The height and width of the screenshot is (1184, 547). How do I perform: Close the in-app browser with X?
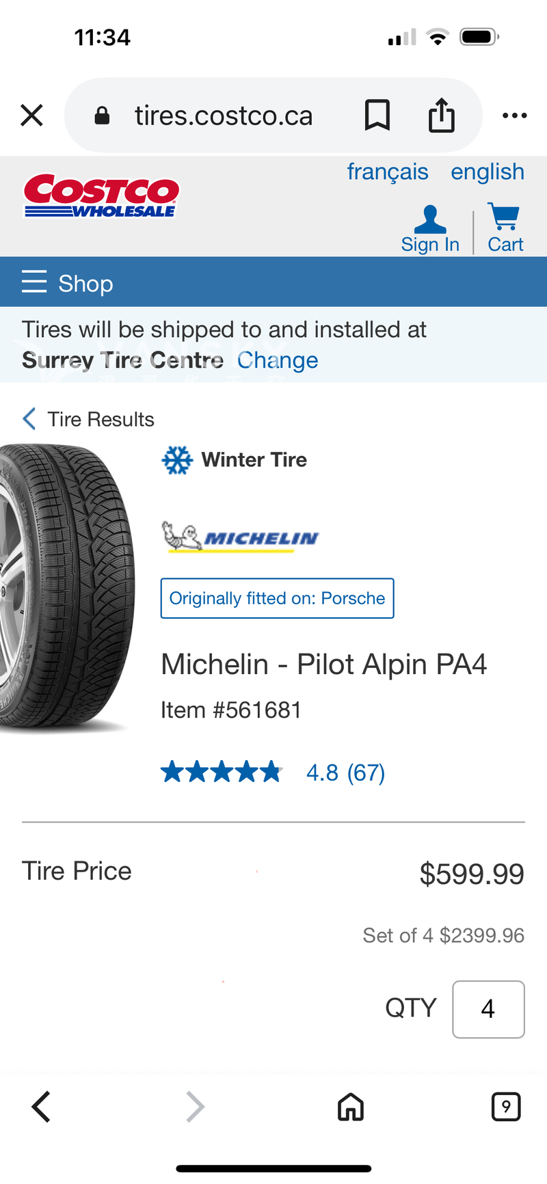(32, 116)
